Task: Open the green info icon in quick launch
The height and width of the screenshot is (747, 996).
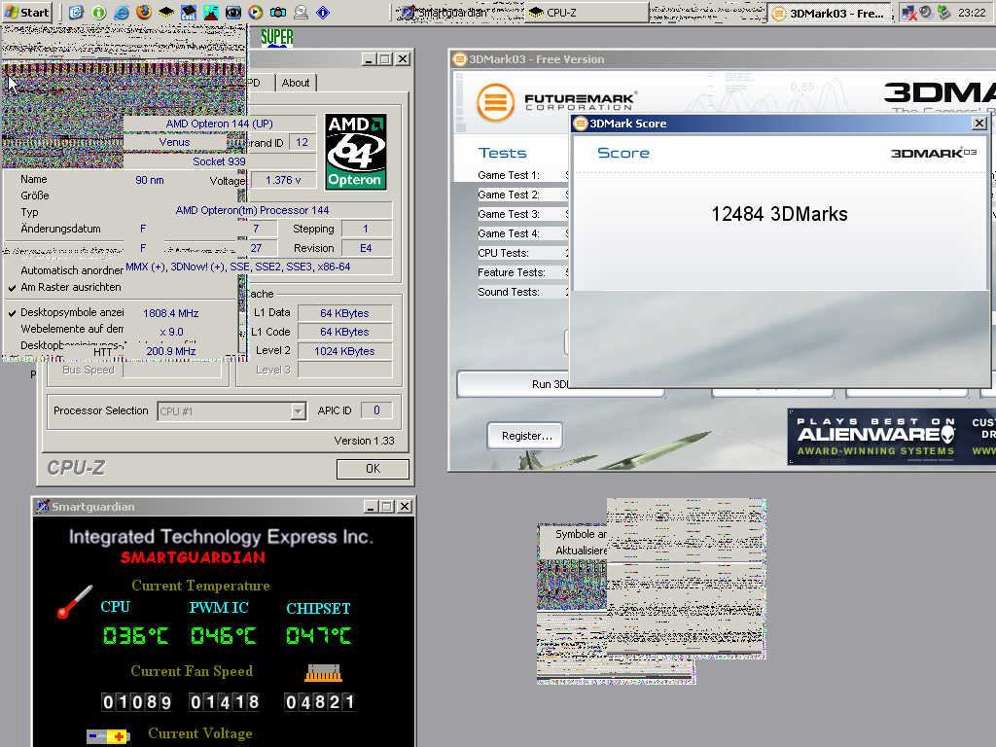Action: [98, 12]
